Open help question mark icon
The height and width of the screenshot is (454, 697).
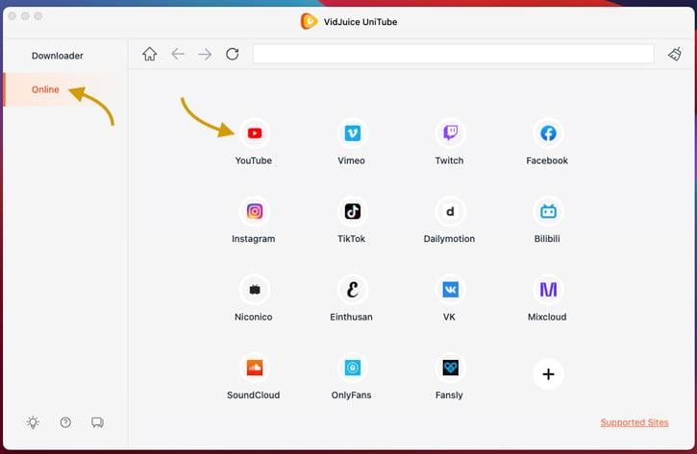tap(65, 422)
